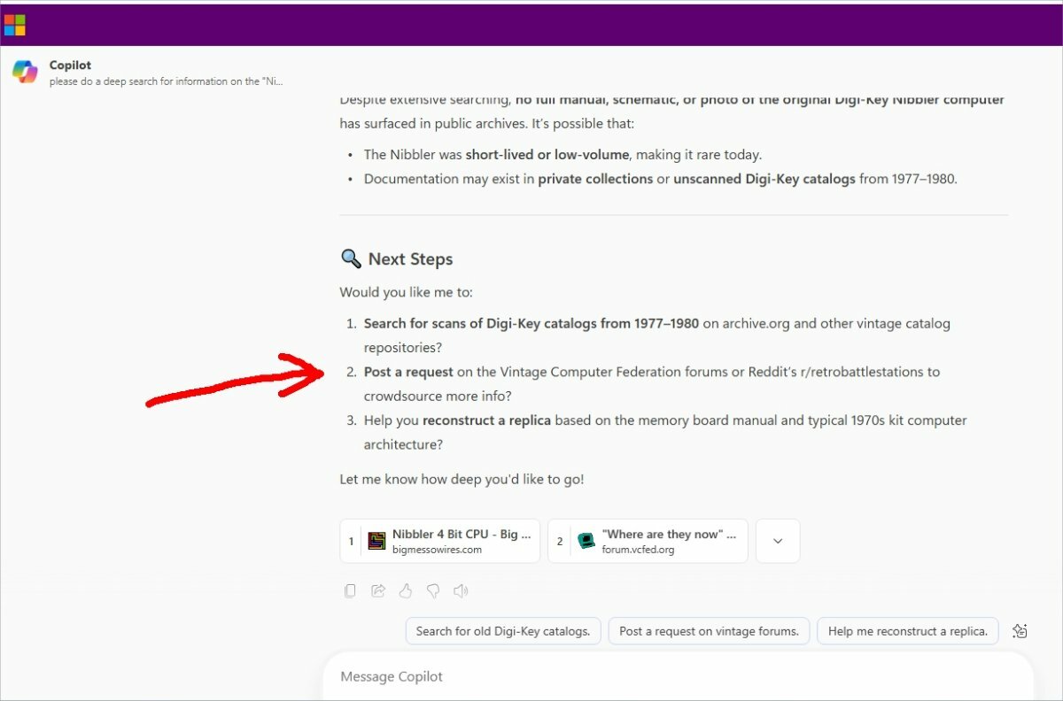Give the response a thumbs up
Screen dimensions: 1063x701
(x=406, y=590)
